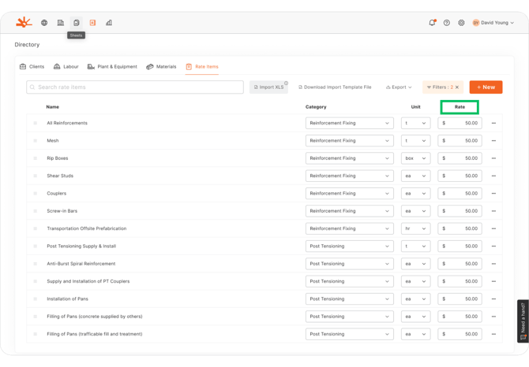
Task: Open the Sheets icon in top navigation
Action: click(77, 23)
